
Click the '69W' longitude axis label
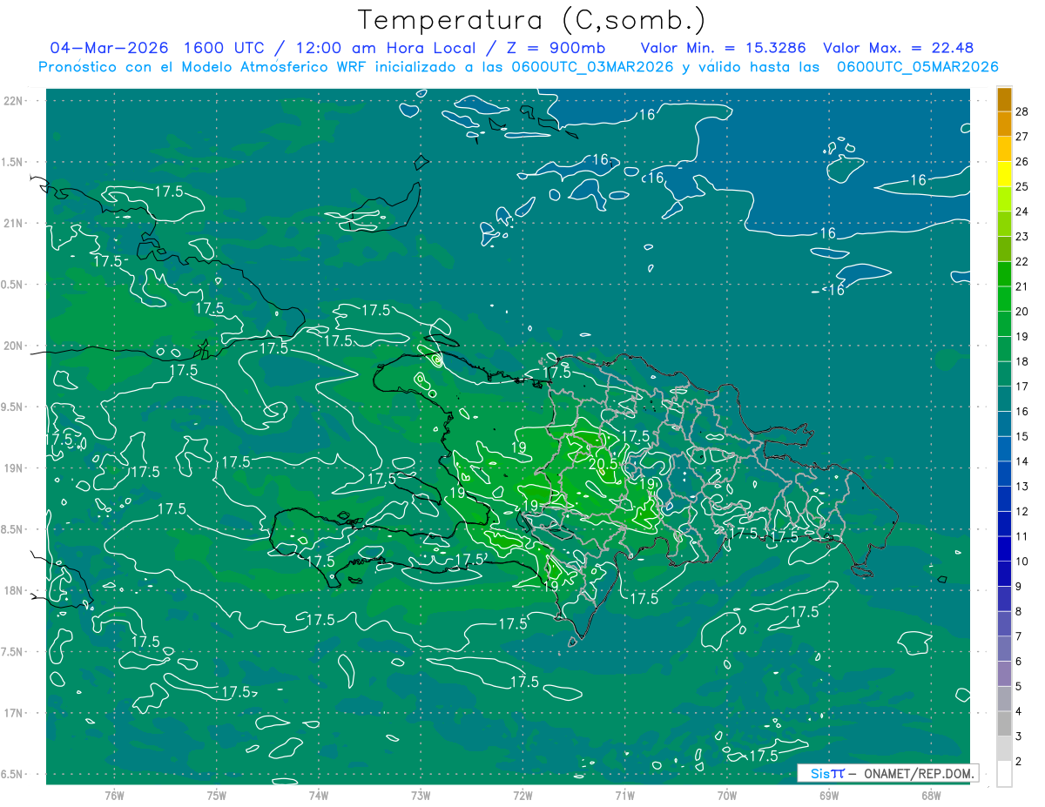[829, 795]
